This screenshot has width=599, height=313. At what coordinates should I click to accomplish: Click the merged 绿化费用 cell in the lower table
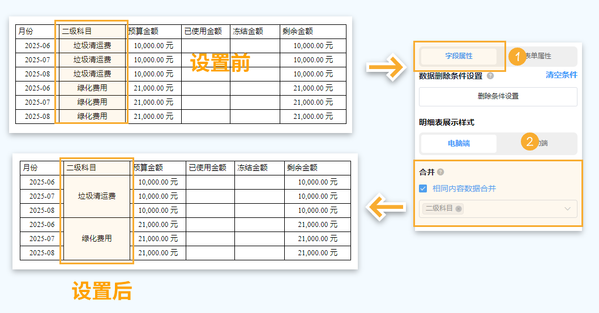click(97, 239)
